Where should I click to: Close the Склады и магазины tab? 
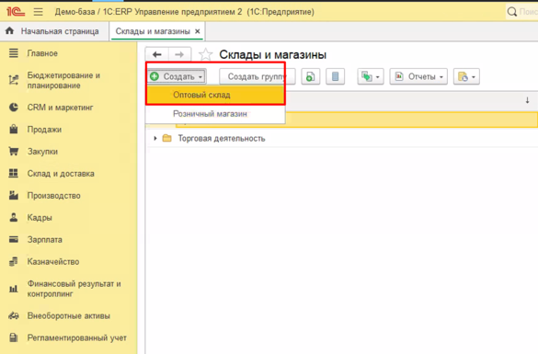[198, 31]
